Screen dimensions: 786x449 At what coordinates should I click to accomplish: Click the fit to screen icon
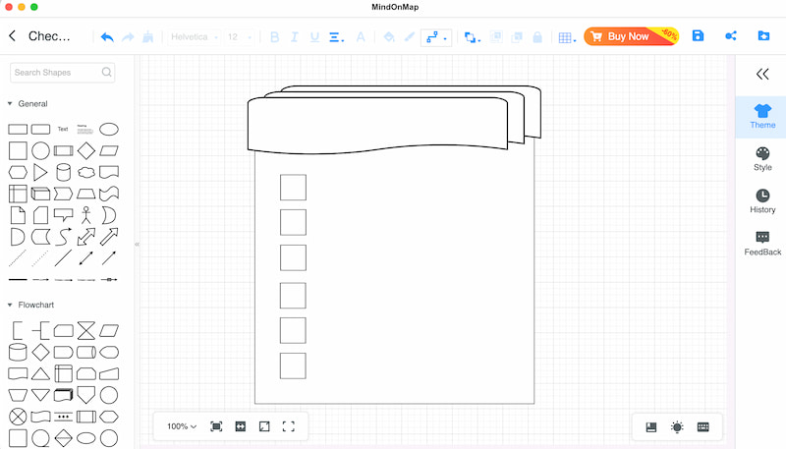pyautogui.click(x=216, y=426)
